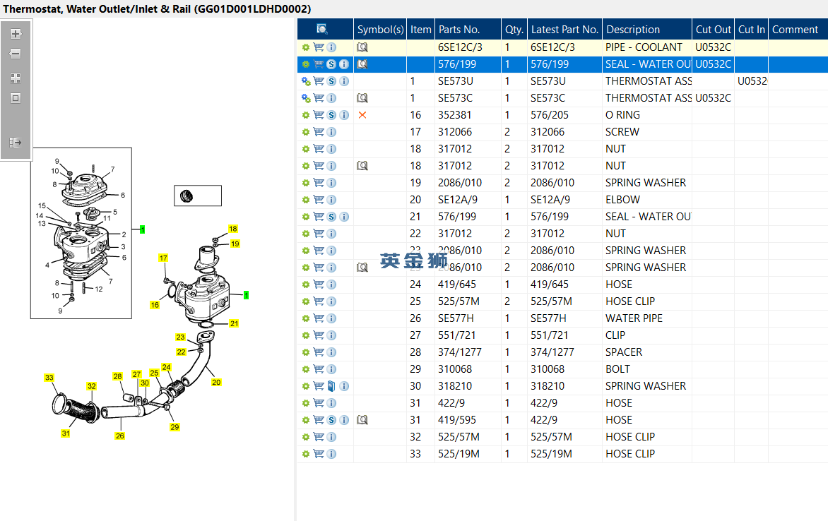Viewport: 828px width, 521px height.
Task: Select callout 20 on the elbow pipe
Action: (216, 382)
